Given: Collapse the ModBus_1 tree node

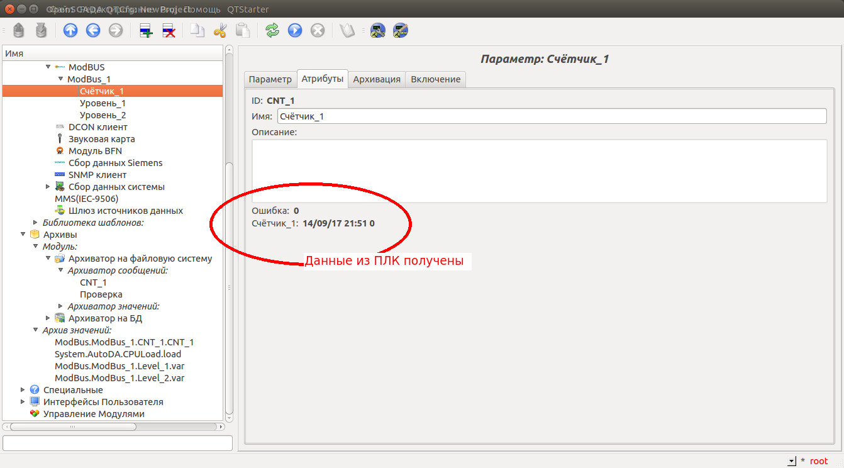Looking at the screenshot, I should click(60, 79).
